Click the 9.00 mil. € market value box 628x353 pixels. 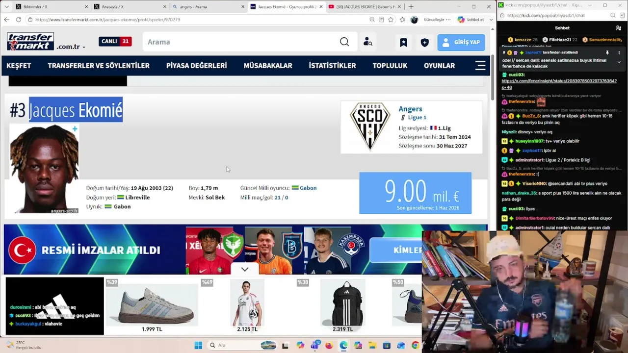(415, 193)
